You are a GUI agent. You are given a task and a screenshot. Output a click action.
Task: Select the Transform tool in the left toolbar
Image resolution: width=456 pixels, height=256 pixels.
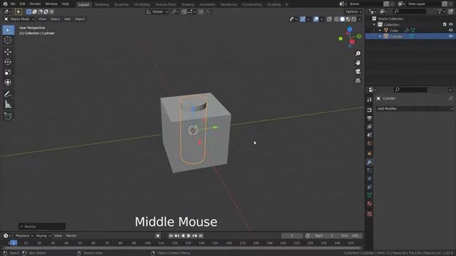point(8,82)
